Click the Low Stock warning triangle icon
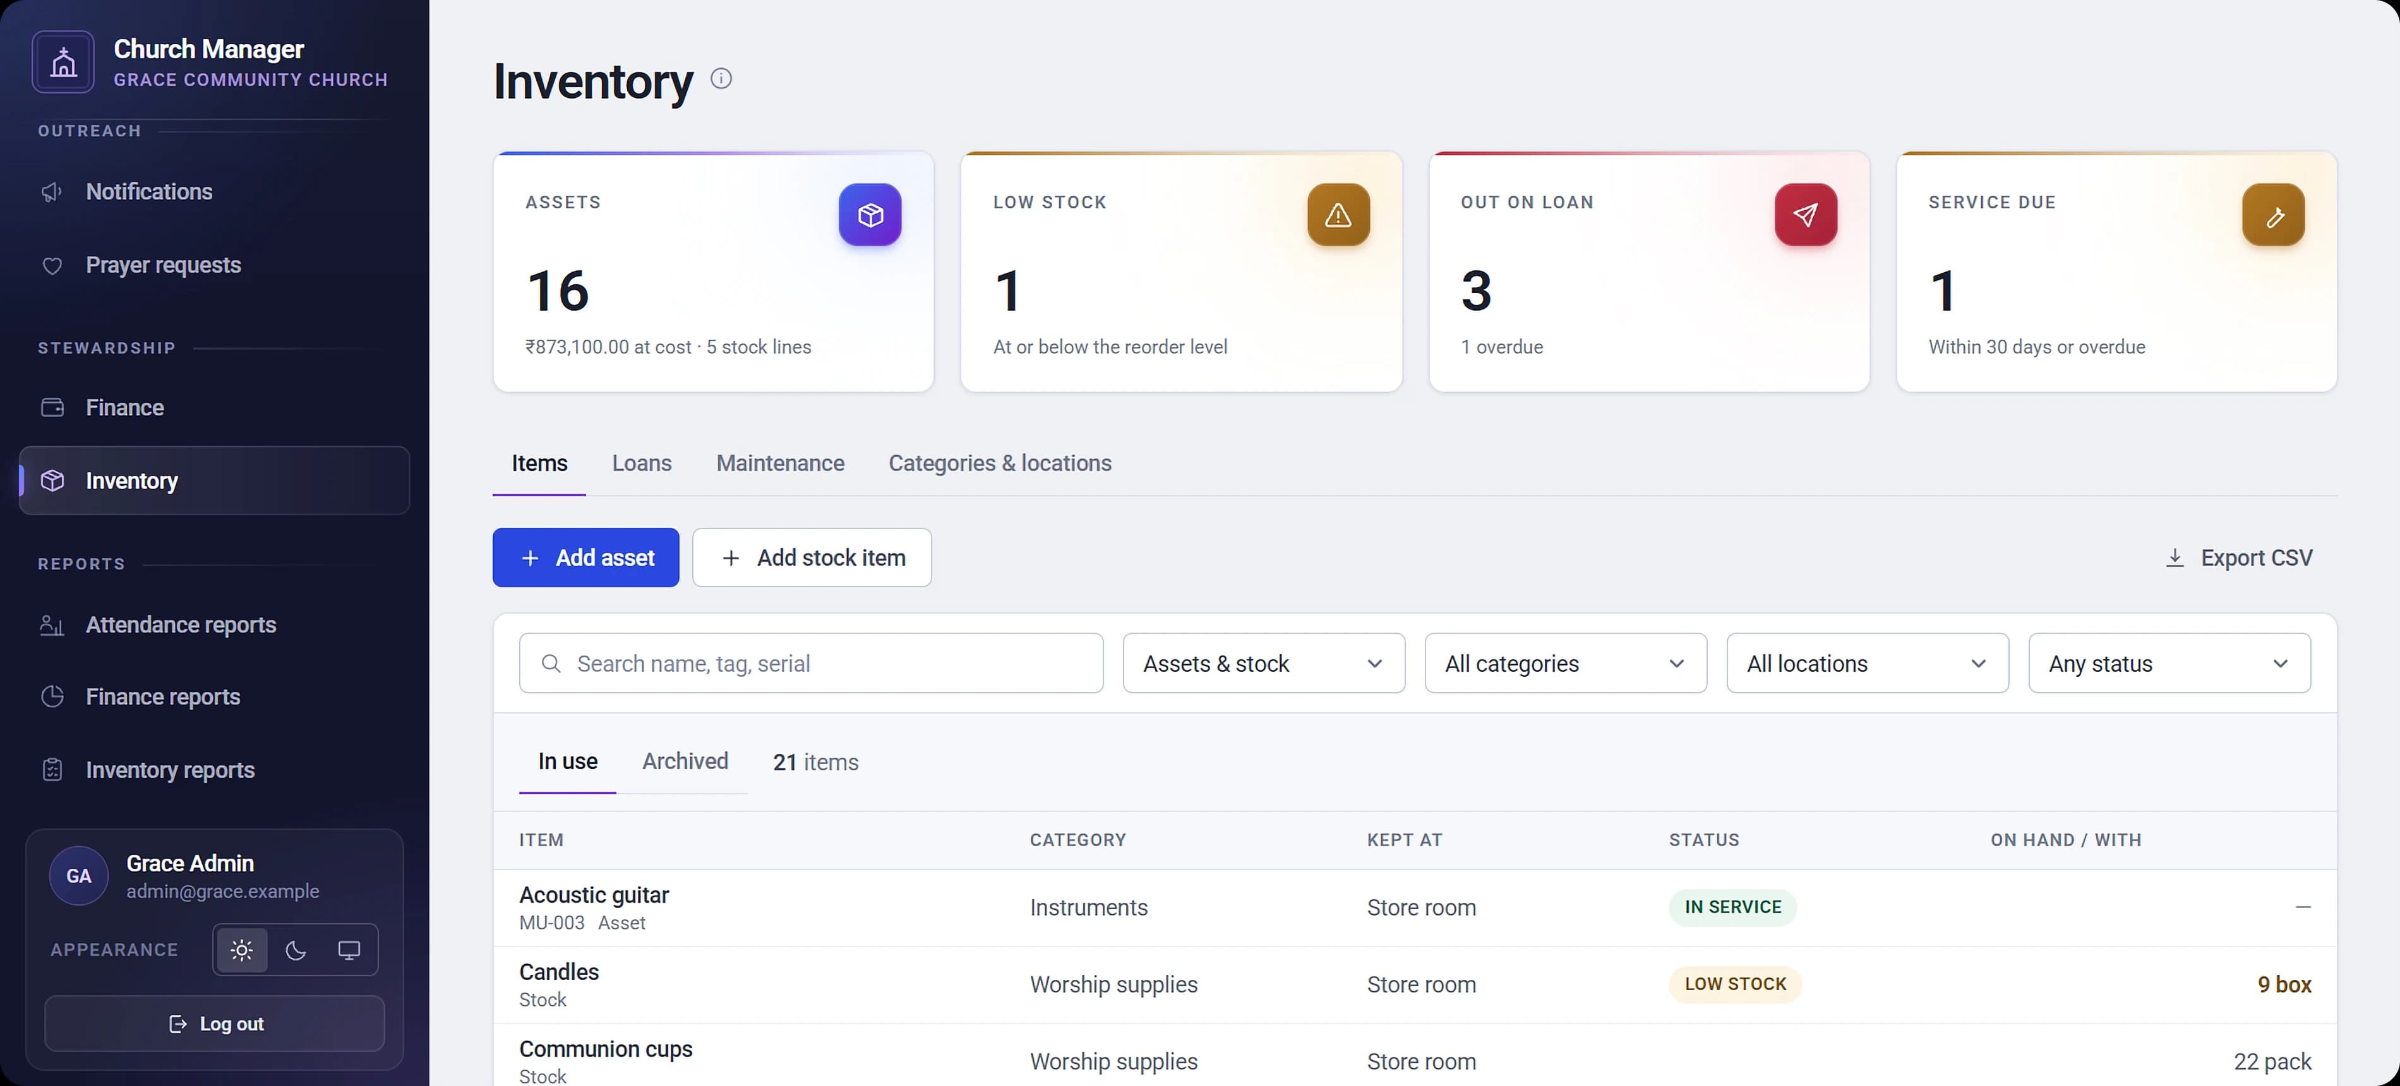The height and width of the screenshot is (1086, 2400). tap(1338, 215)
